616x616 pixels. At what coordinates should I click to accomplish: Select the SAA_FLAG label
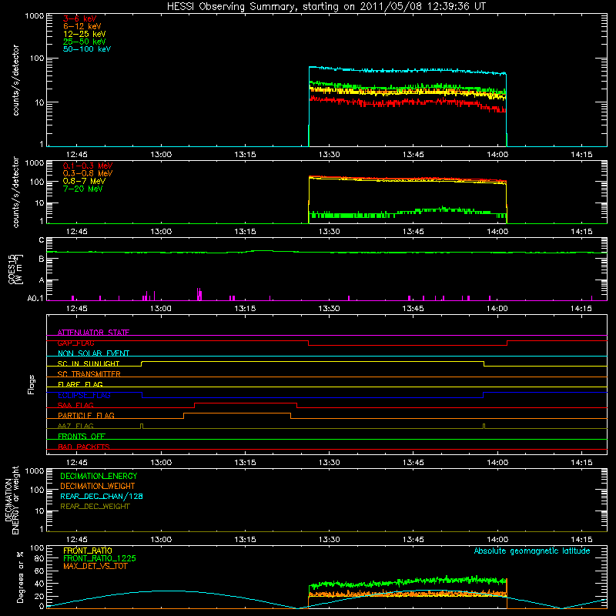[75, 405]
